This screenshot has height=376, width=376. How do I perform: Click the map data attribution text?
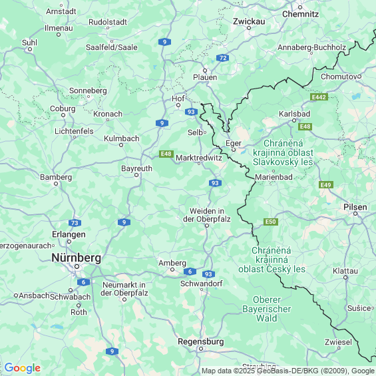point(288,371)
